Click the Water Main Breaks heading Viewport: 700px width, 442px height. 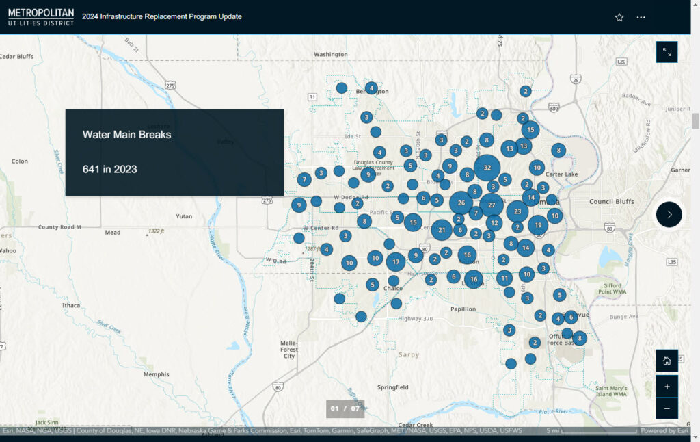126,135
